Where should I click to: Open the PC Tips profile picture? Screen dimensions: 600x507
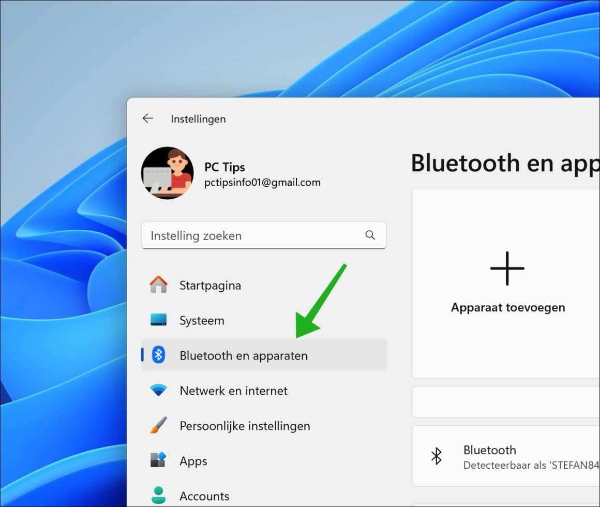167,173
